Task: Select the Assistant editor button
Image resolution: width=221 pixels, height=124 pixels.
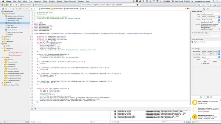Action: 203,5
